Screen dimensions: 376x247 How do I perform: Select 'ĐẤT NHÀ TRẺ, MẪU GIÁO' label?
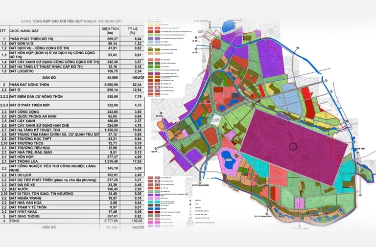(x=31, y=152)
